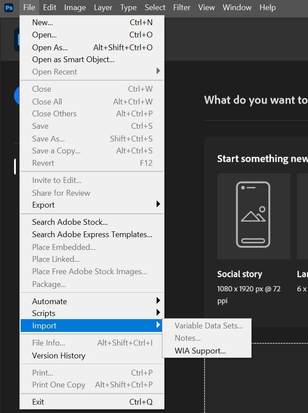
Task: Click Close All menu entry
Action: pos(92,102)
